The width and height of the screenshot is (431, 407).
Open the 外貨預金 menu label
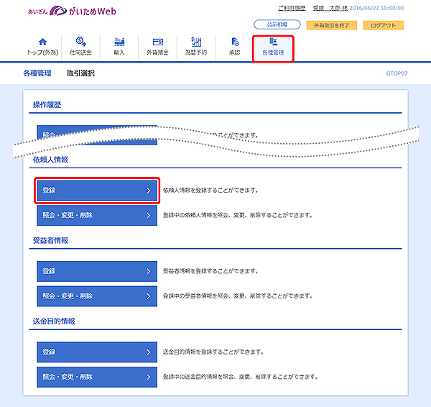(x=157, y=52)
